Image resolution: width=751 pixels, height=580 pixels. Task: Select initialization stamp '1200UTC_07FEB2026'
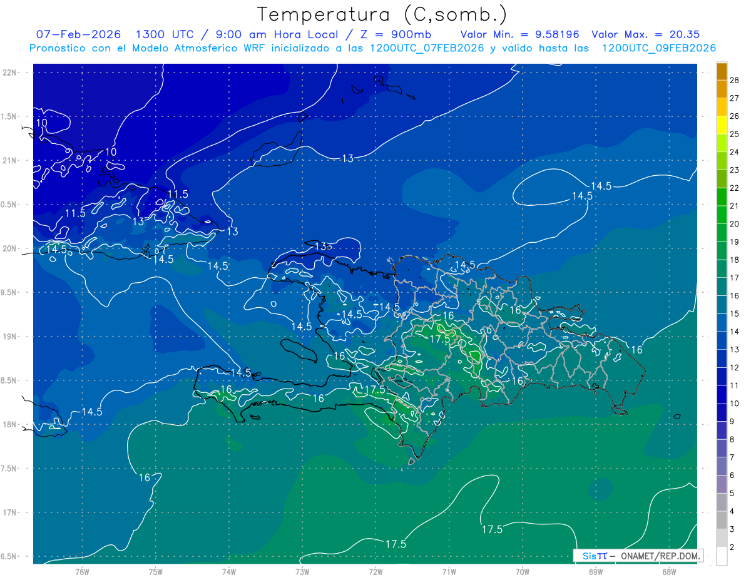tap(427, 48)
